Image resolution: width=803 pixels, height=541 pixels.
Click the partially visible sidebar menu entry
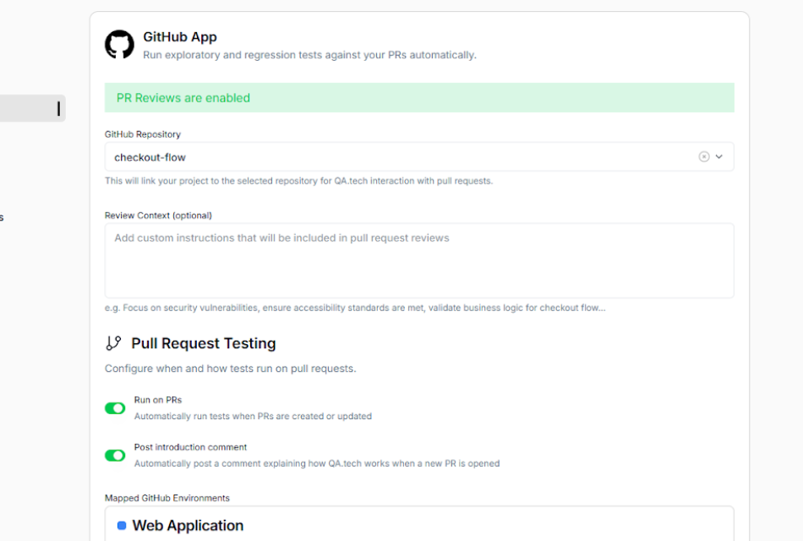click(3, 217)
